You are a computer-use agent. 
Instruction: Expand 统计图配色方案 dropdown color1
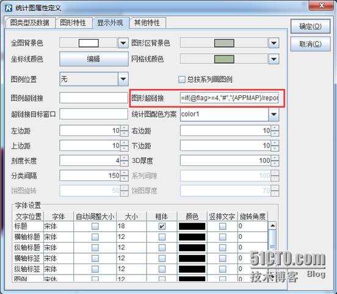[274, 114]
